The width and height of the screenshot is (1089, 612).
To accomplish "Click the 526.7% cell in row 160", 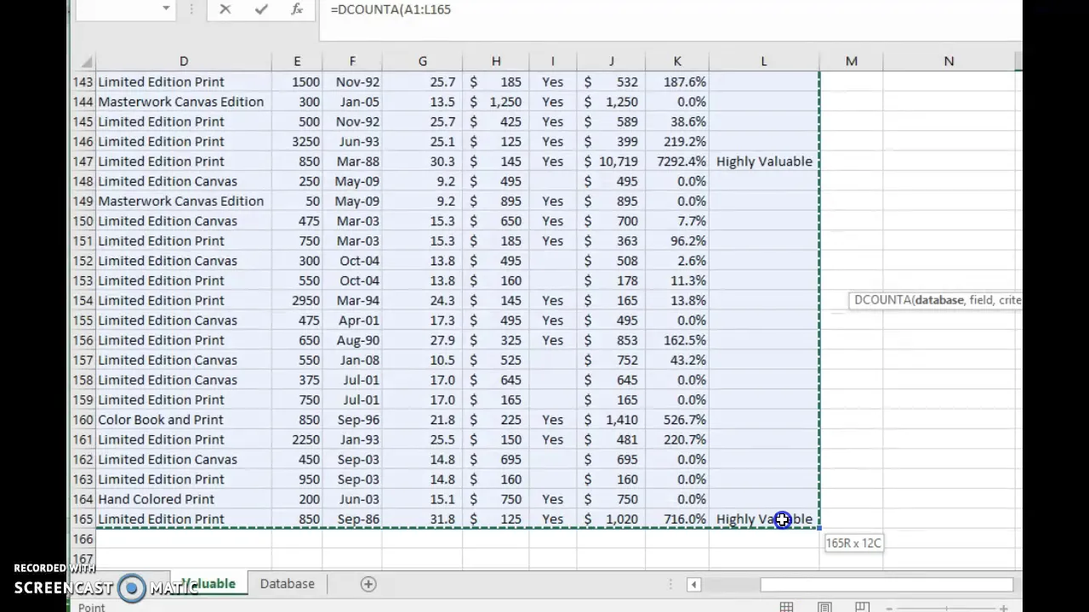I will click(677, 420).
